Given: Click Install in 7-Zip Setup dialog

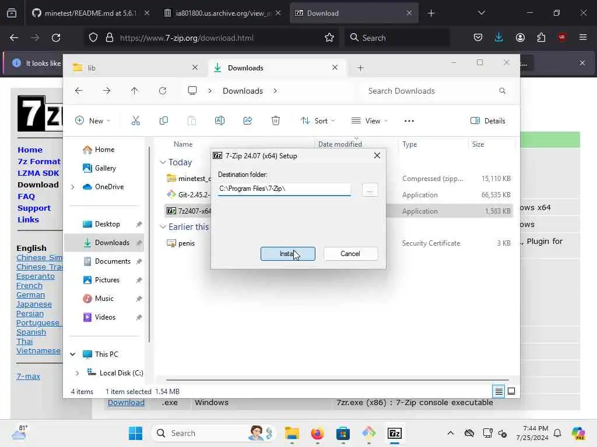Looking at the screenshot, I should pyautogui.click(x=287, y=254).
